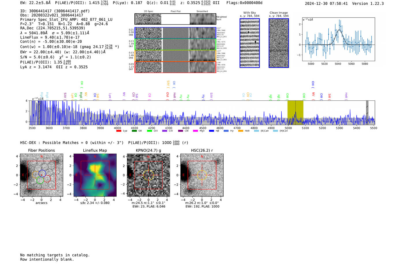Viewport: 404px width, 275px height.
Task: Click the 5040 tick on the line fit plot
Action: click(x=338, y=64)
